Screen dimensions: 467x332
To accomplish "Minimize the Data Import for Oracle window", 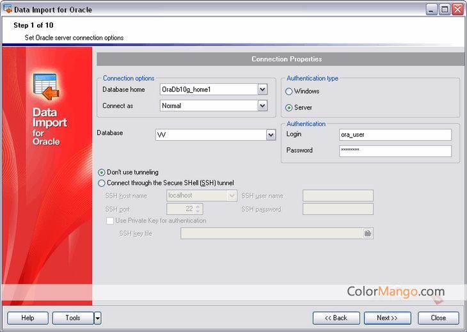I will (431, 10).
